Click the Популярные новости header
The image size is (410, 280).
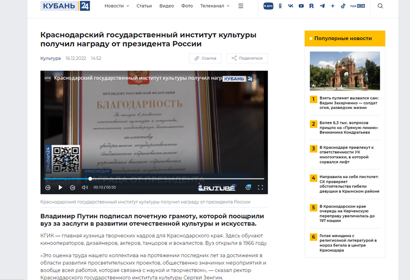point(345,38)
